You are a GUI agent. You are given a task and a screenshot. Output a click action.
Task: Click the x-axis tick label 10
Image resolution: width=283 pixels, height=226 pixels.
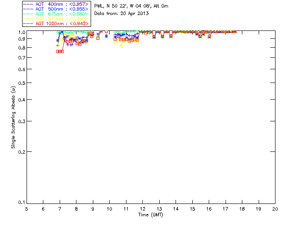coord(109,209)
